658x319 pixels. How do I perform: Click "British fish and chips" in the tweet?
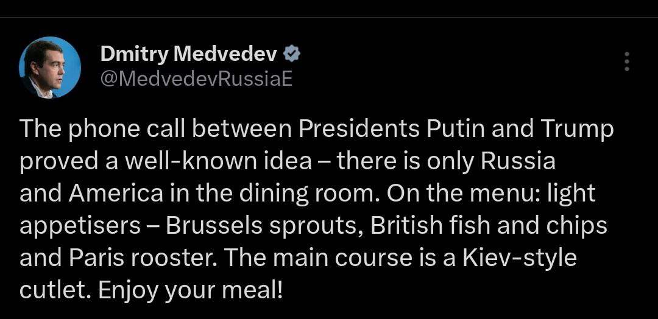pos(489,225)
